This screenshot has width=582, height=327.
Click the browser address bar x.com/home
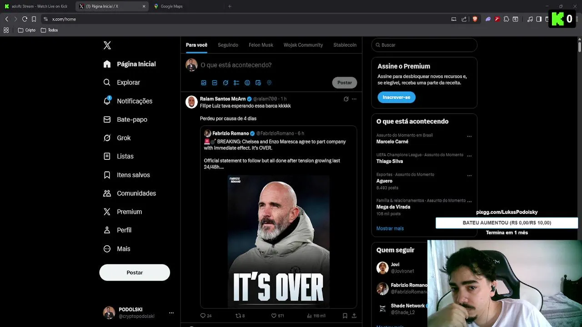click(x=246, y=19)
